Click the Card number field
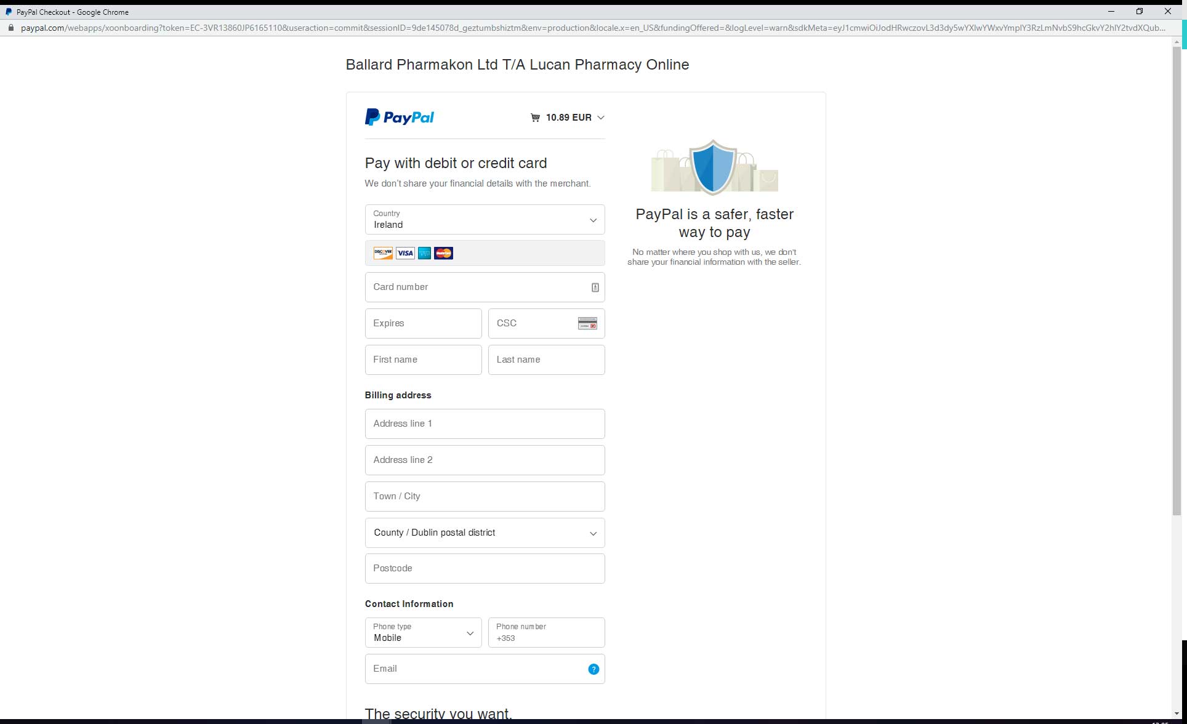This screenshot has height=724, width=1187. (x=474, y=288)
